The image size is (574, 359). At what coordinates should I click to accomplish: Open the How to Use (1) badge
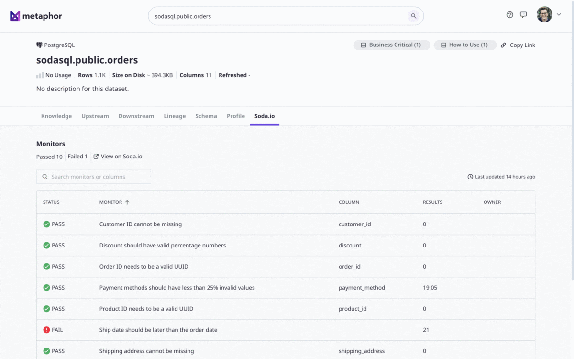click(x=465, y=45)
